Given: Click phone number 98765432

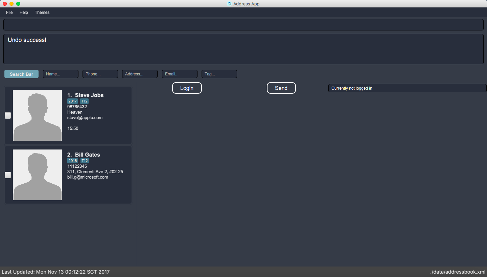Looking at the screenshot, I should pos(77,107).
